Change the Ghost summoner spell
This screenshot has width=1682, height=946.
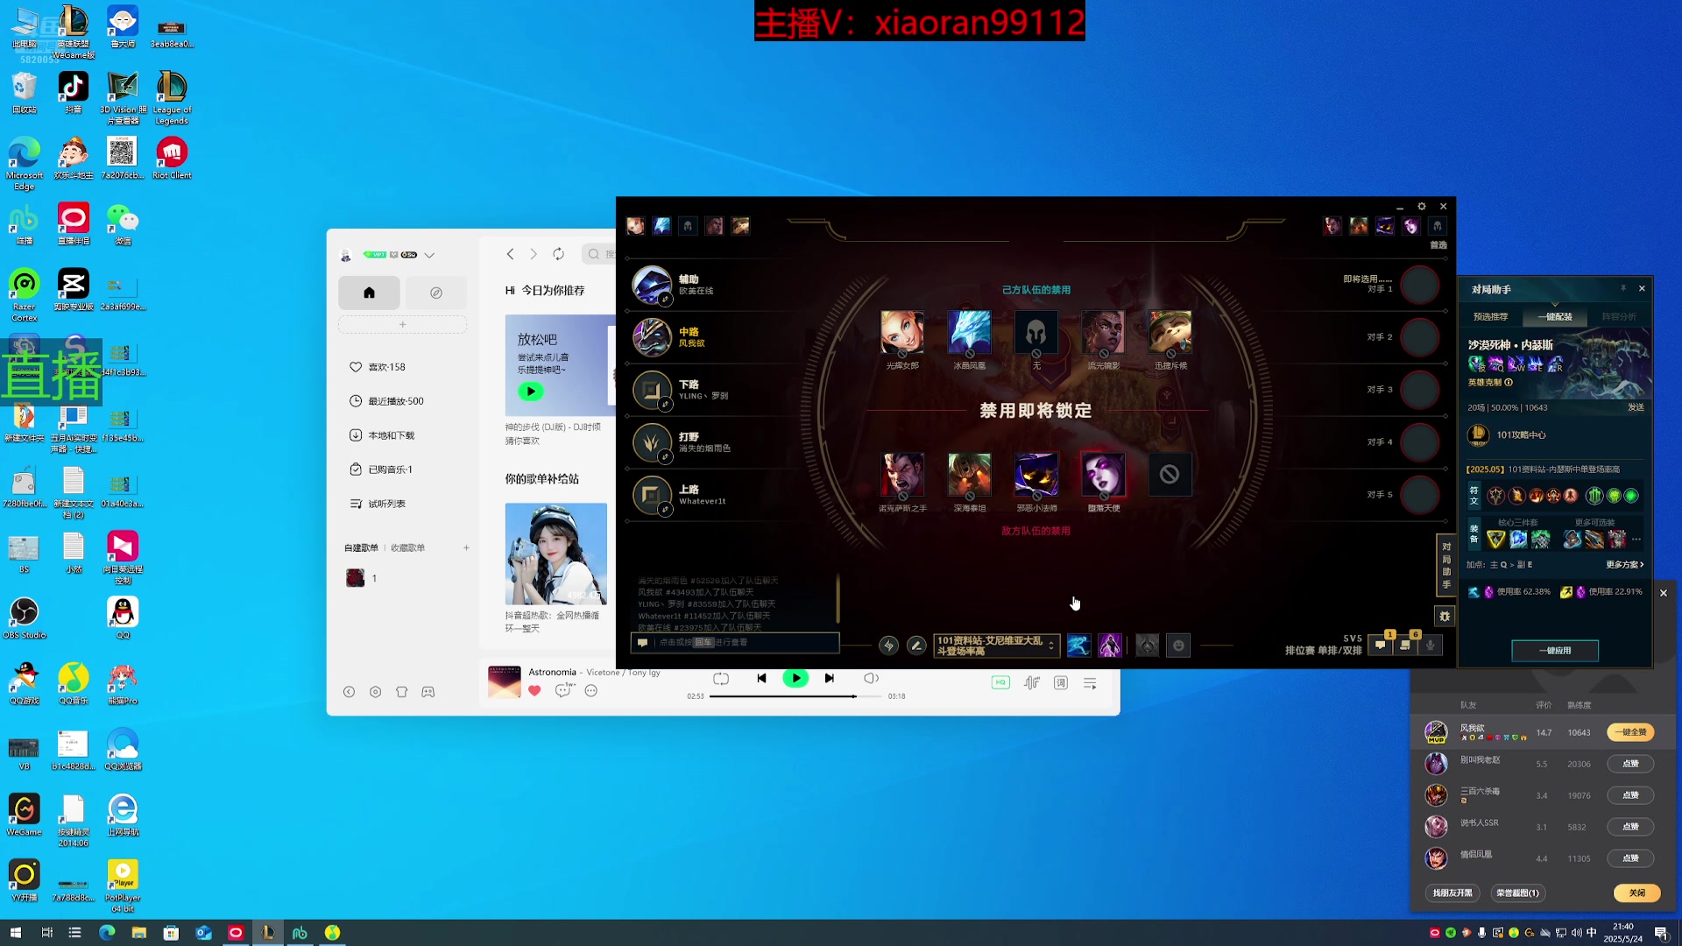point(1078,646)
